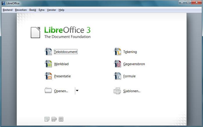203x127 pixels.
Task: Open the Extra menu
Action: click(41, 10)
